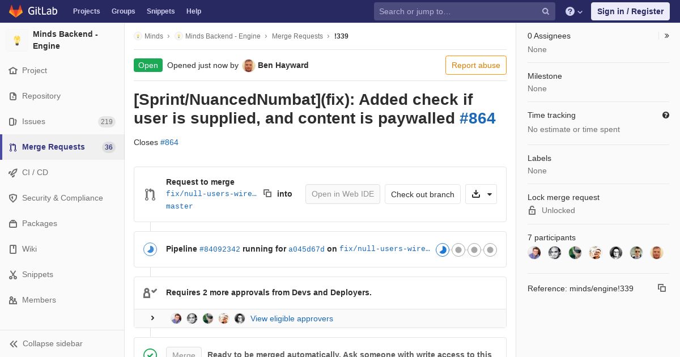This screenshot has height=357, width=680.
Task: Click the Issues icon in the sidebar
Action: [13, 122]
